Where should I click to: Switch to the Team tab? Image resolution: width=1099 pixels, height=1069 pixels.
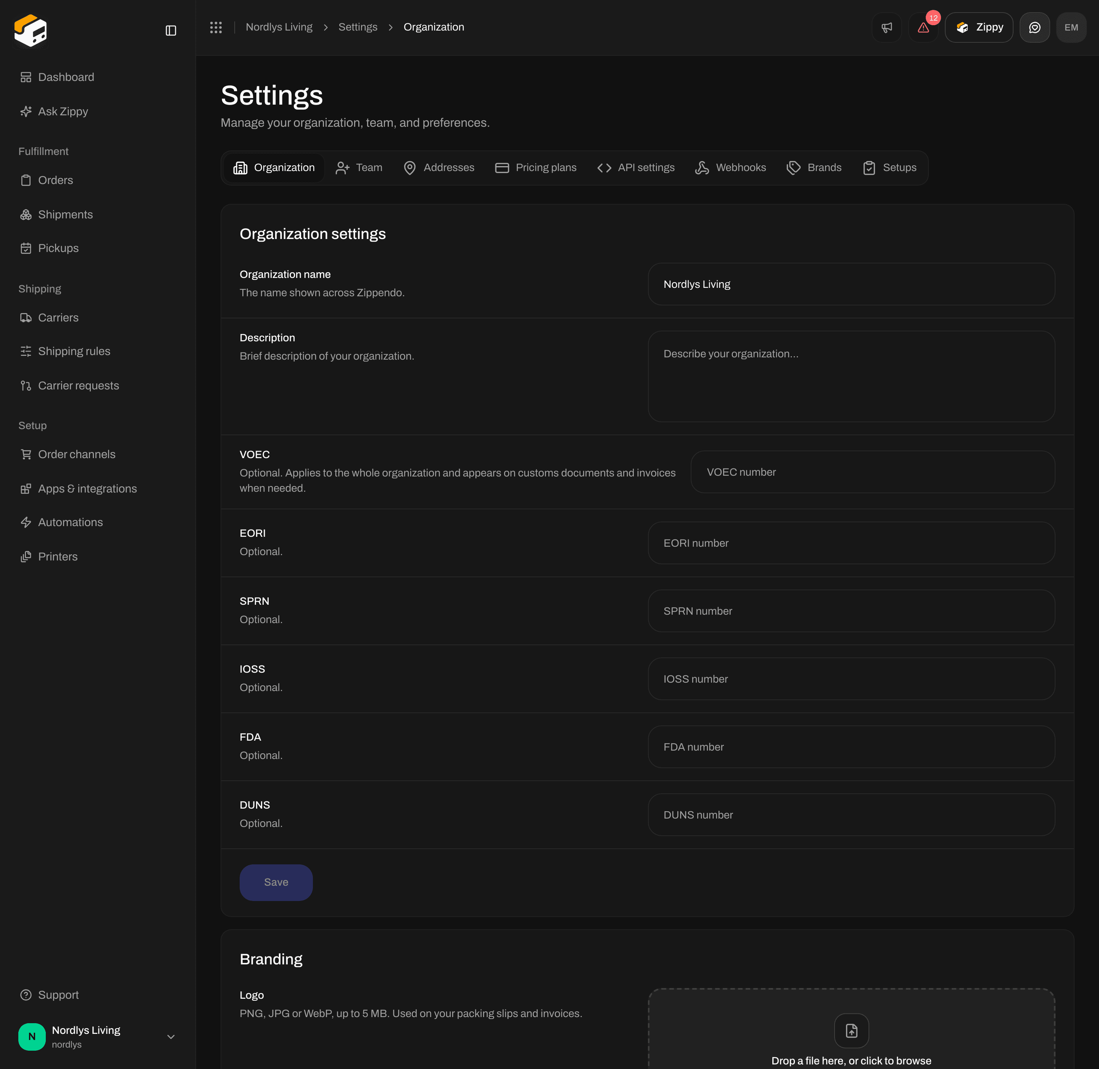[x=359, y=167]
